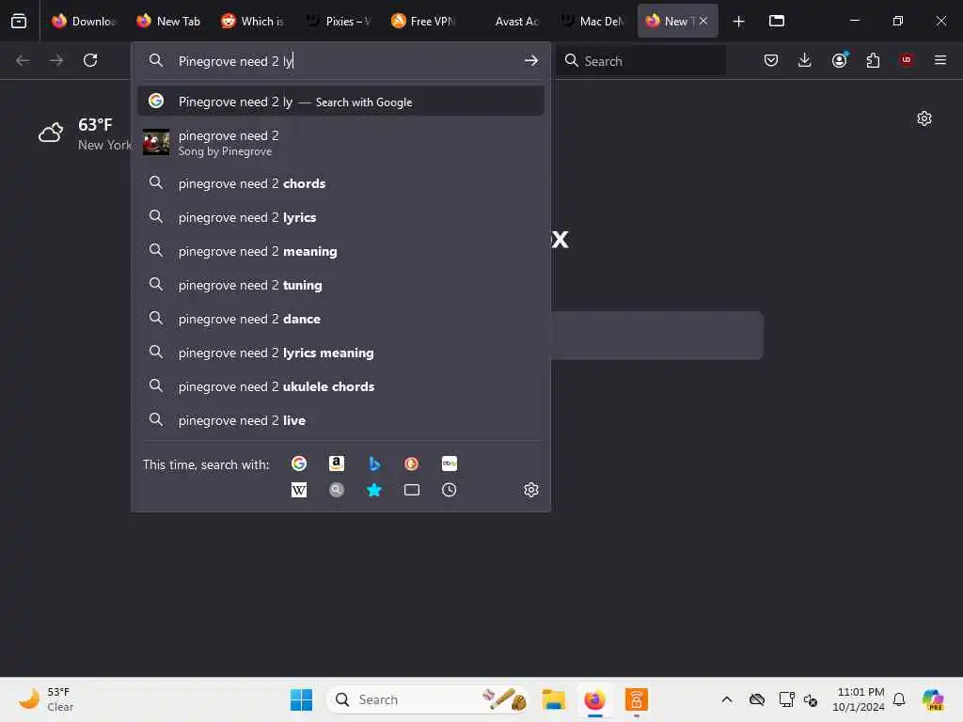Open the uBlock Origin extension
This screenshot has width=963, height=722.
tap(907, 60)
